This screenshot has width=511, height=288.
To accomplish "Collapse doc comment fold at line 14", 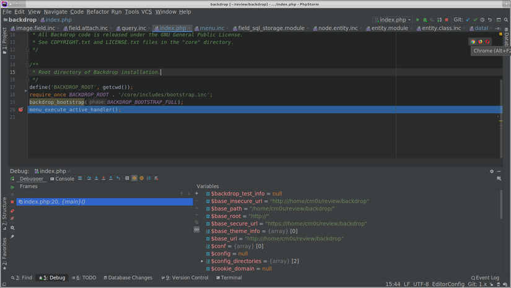I will point(27,65).
